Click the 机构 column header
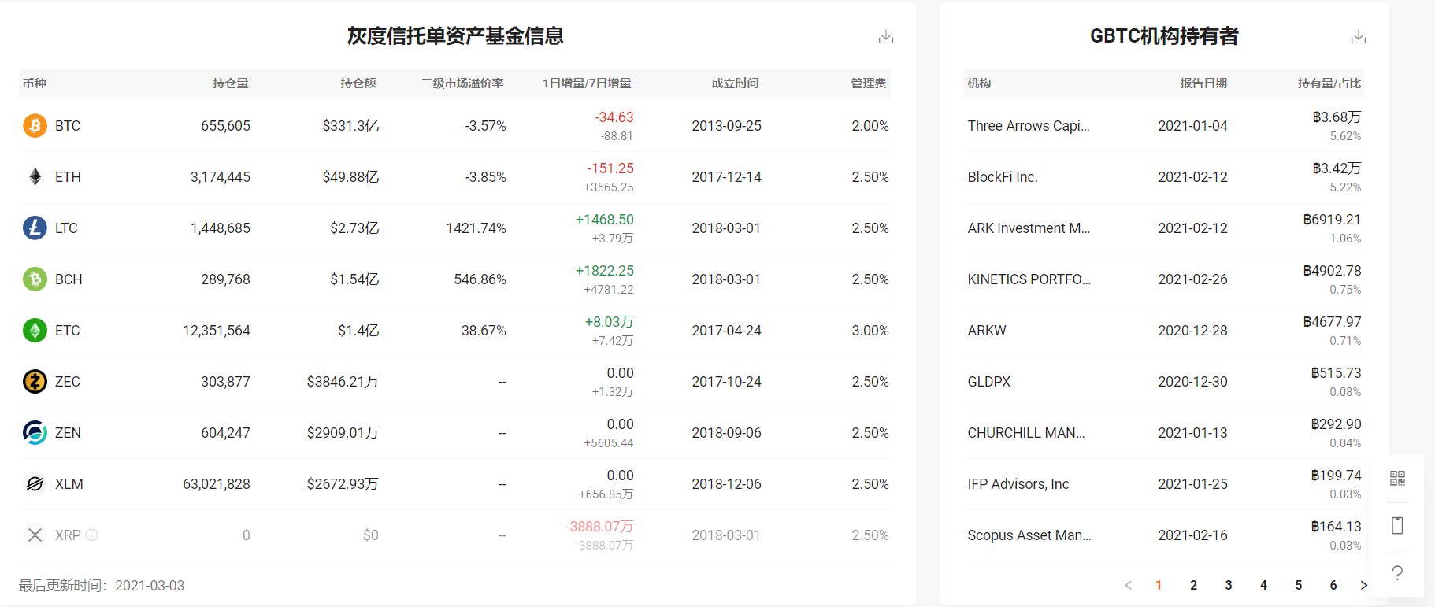1435x607 pixels. (x=979, y=83)
